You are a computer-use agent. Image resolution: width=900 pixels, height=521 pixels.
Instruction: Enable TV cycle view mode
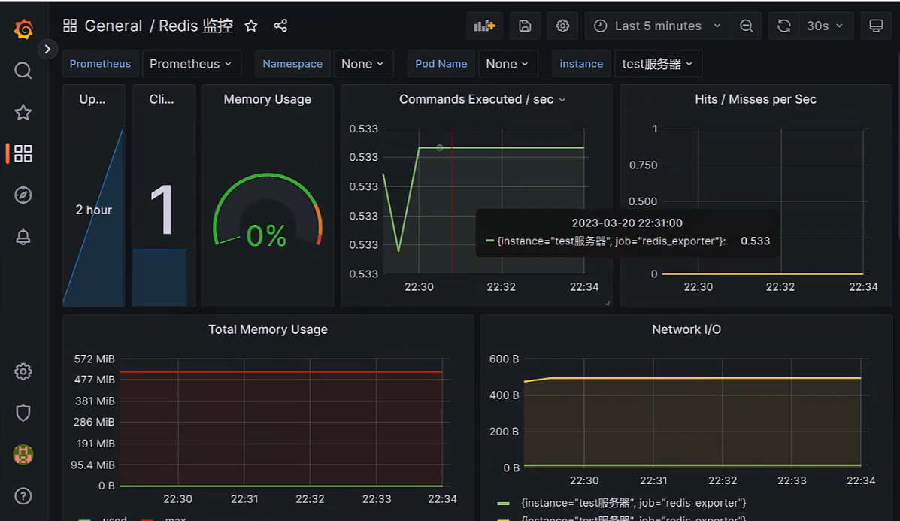tap(876, 25)
